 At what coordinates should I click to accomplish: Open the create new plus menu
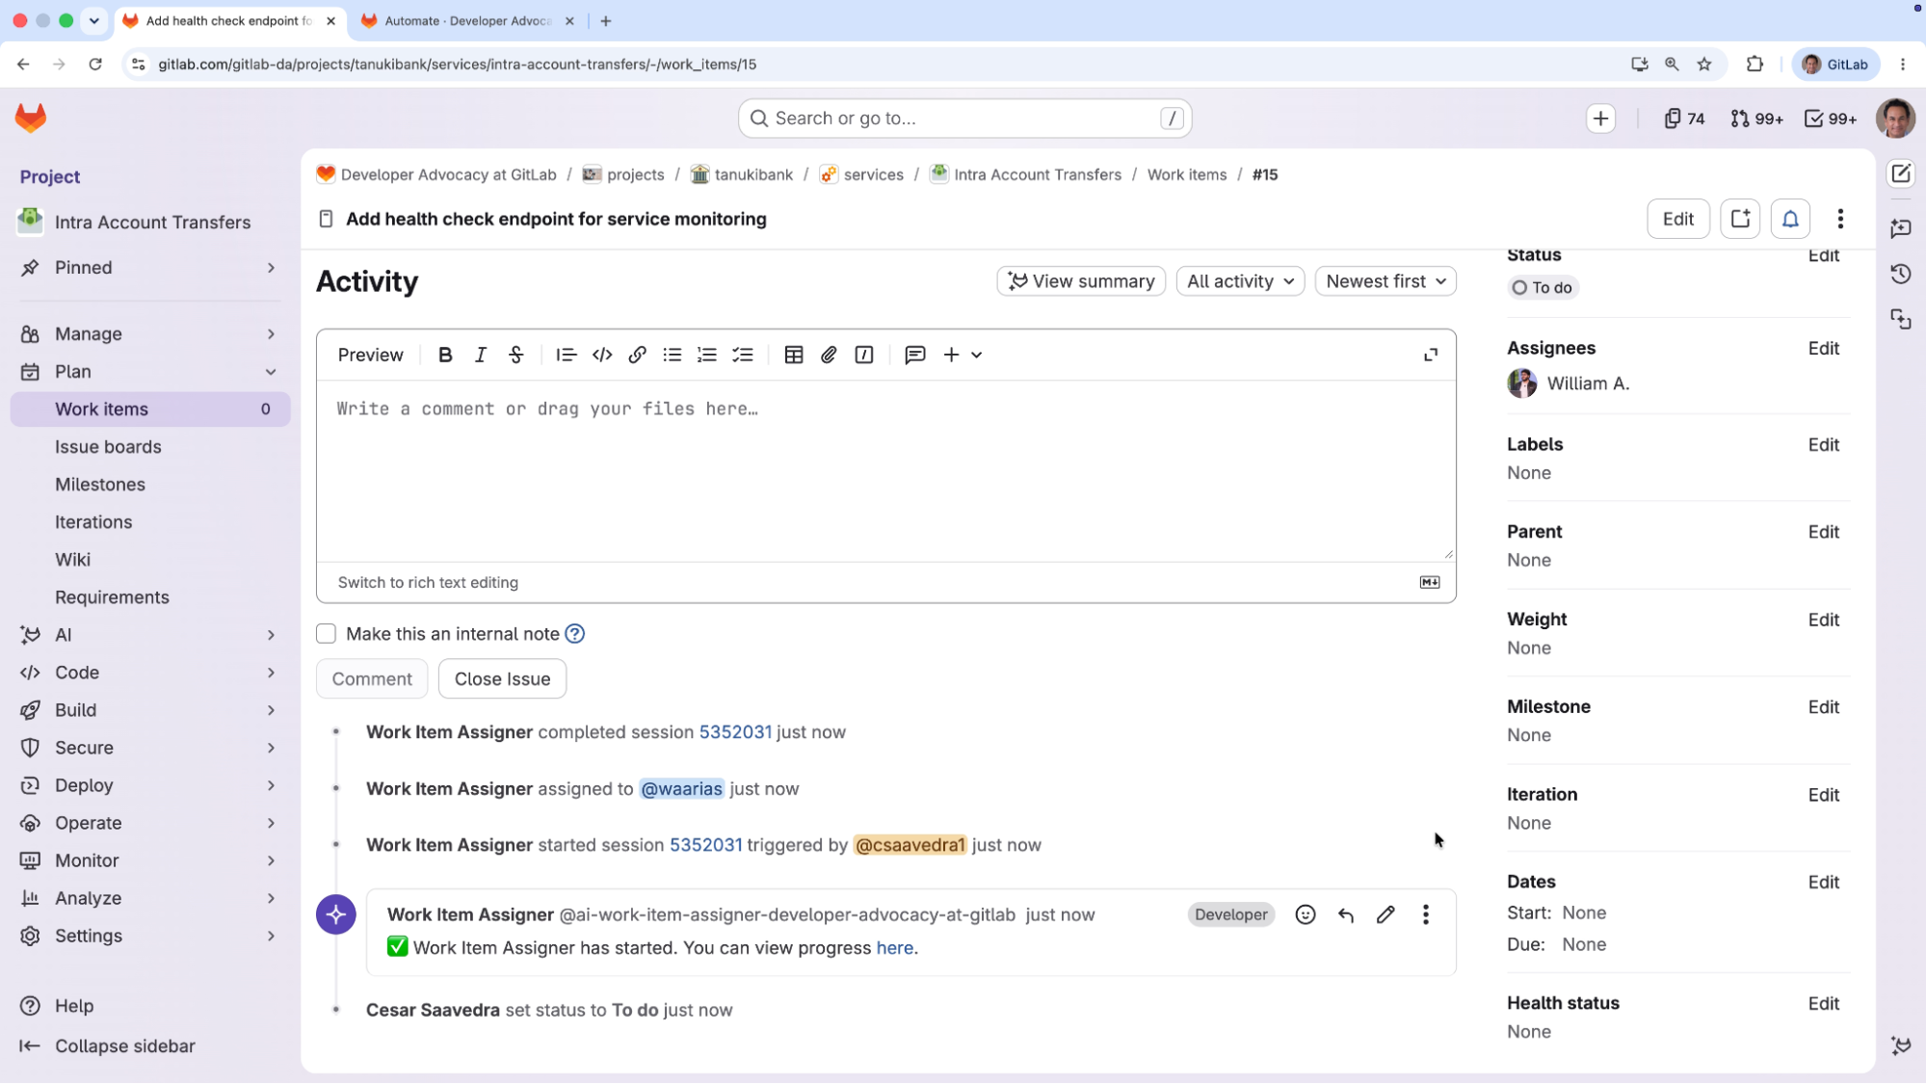(1600, 119)
